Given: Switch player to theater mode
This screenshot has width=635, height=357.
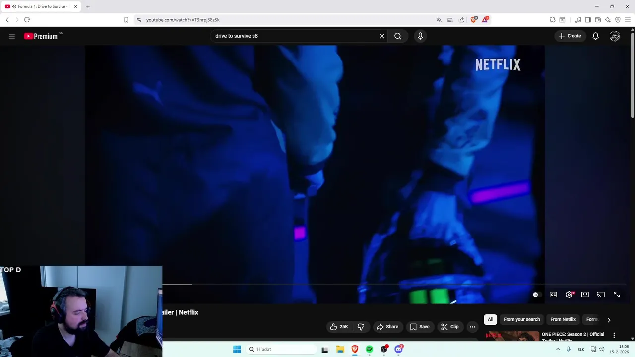Looking at the screenshot, I should click(x=585, y=295).
